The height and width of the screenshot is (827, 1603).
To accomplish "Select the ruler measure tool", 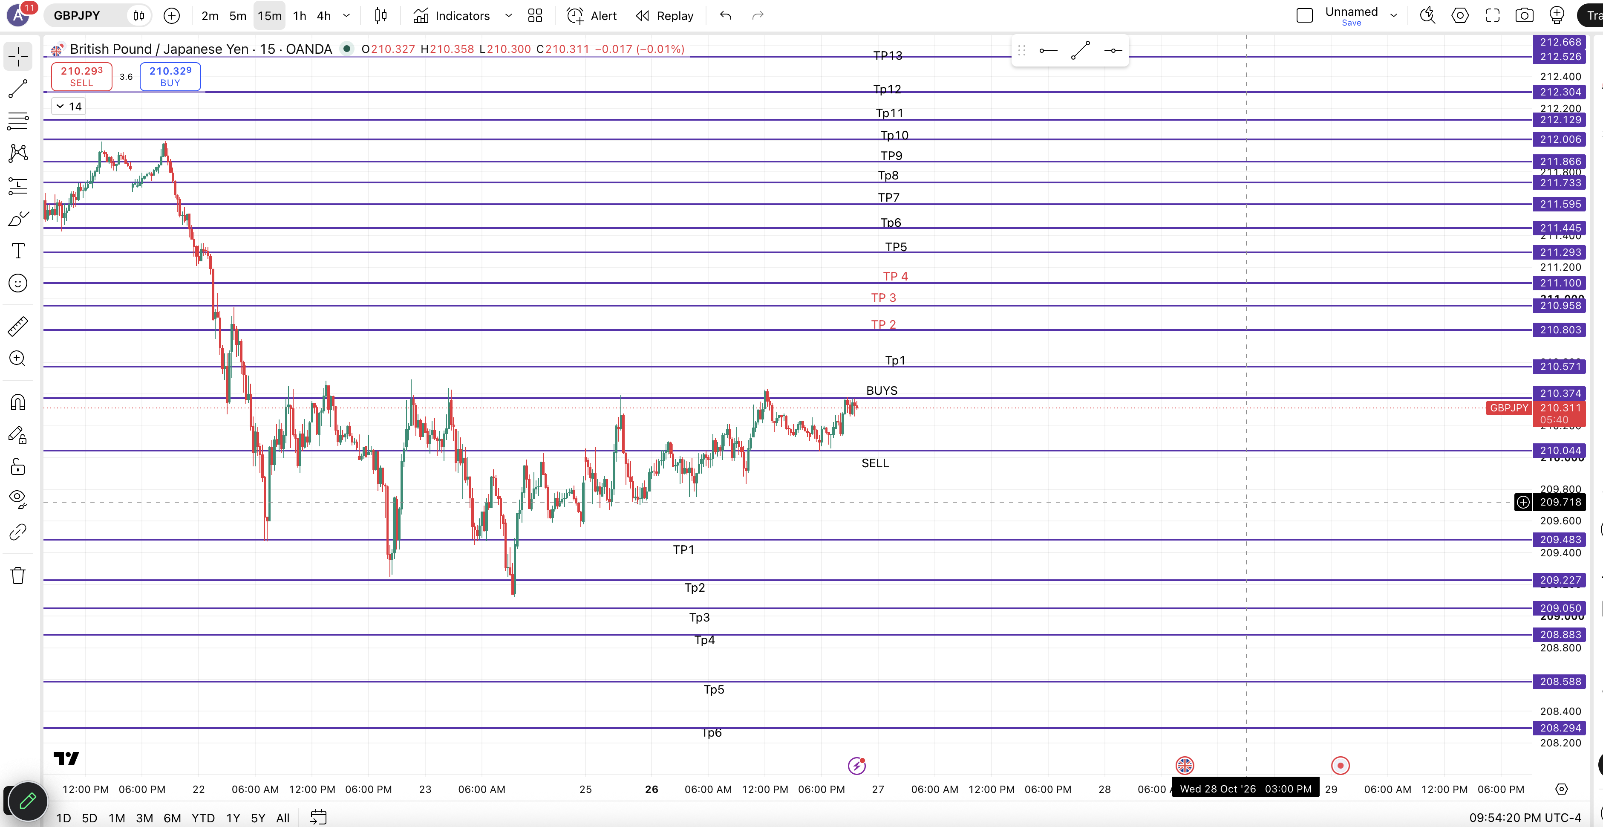I will (x=18, y=326).
